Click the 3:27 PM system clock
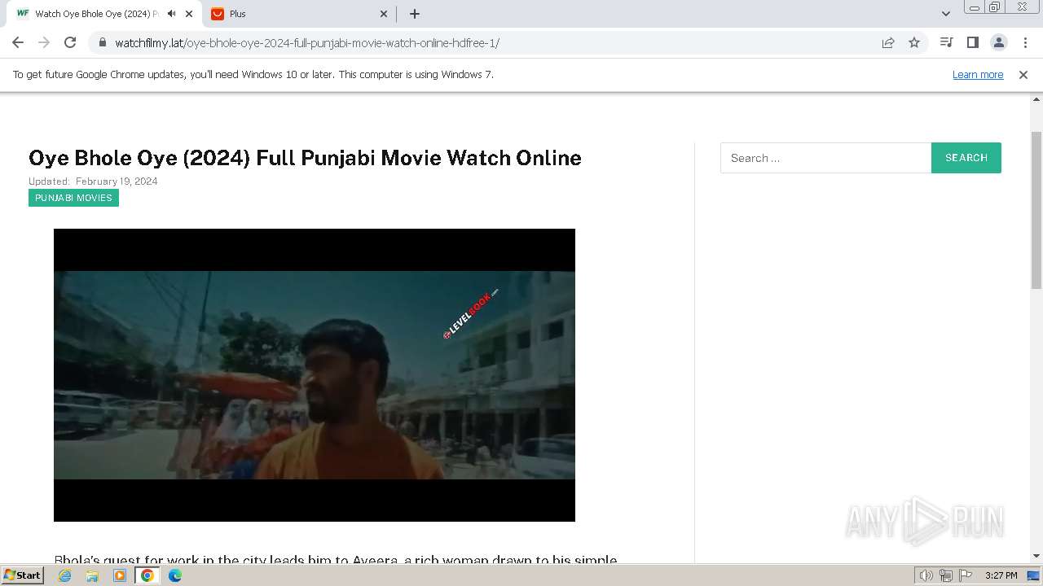Image resolution: width=1043 pixels, height=586 pixels. pyautogui.click(x=1001, y=575)
